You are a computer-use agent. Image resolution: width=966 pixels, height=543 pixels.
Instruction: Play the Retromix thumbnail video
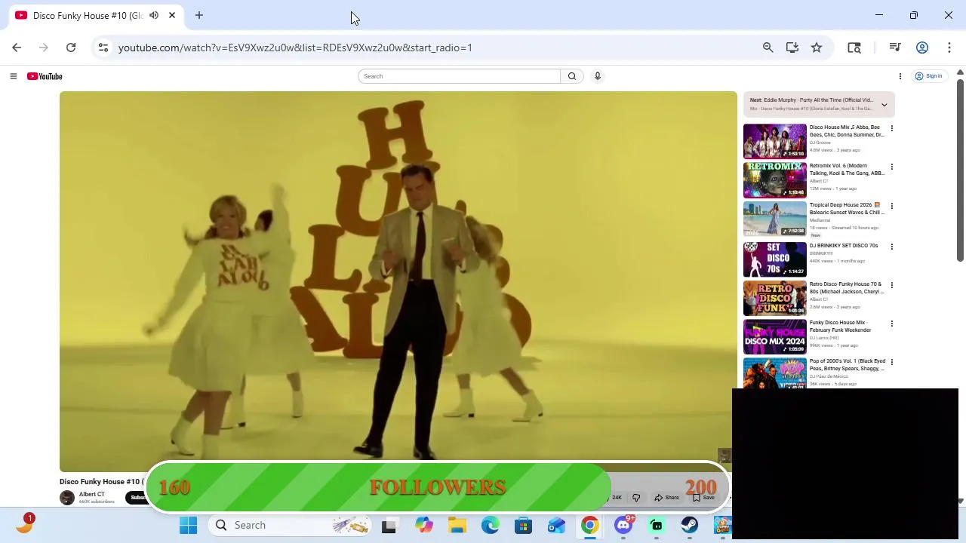coord(775,179)
